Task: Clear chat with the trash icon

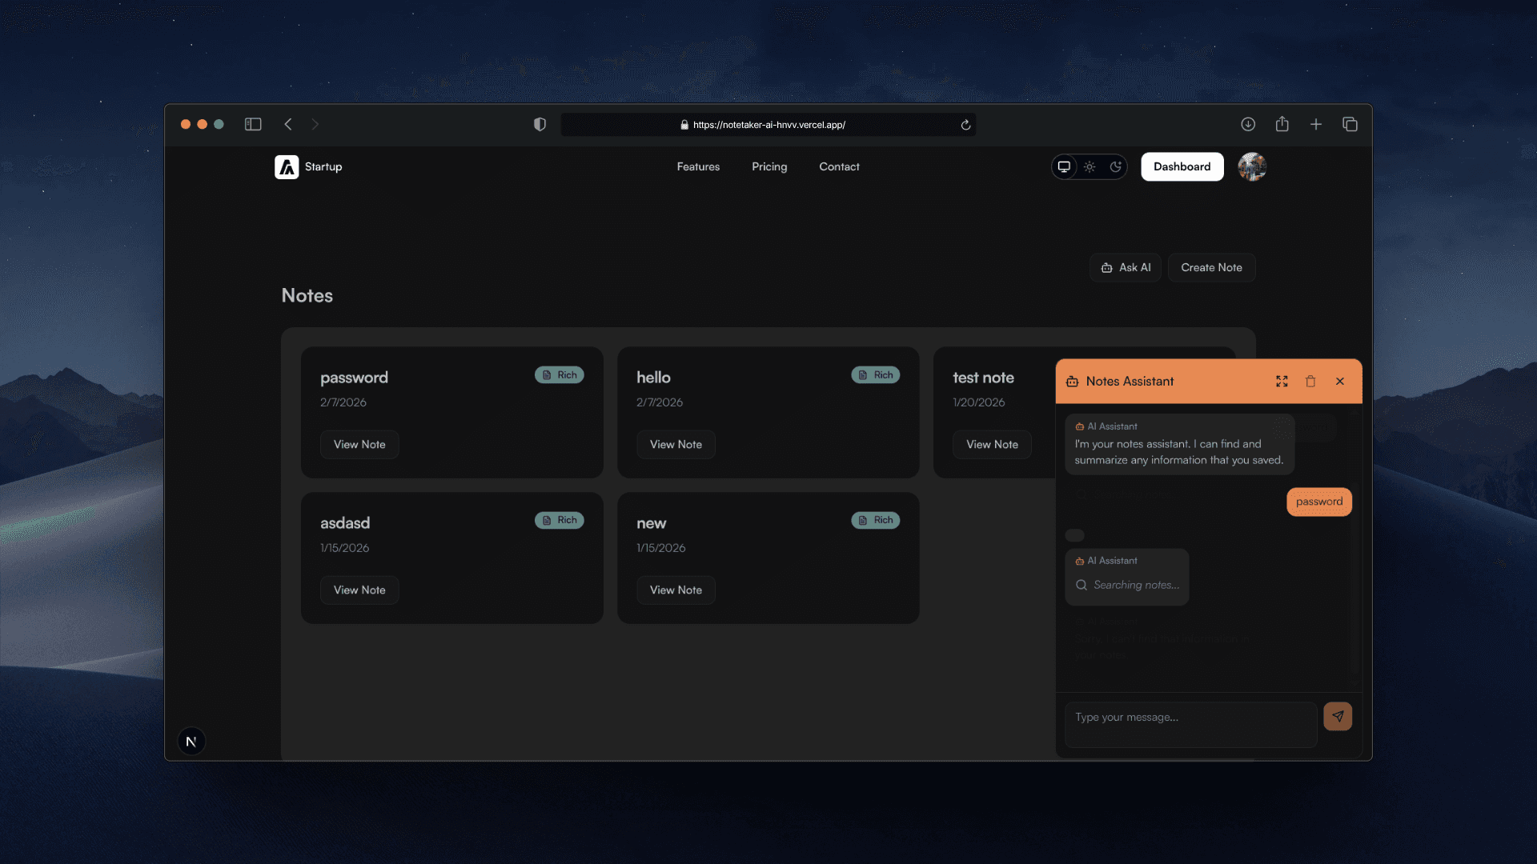Action: click(x=1310, y=382)
